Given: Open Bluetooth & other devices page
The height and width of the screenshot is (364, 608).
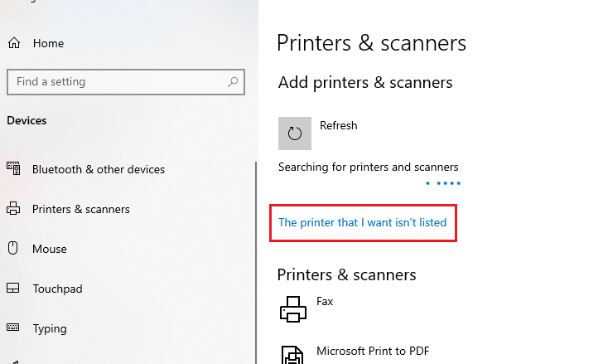Looking at the screenshot, I should tap(98, 169).
